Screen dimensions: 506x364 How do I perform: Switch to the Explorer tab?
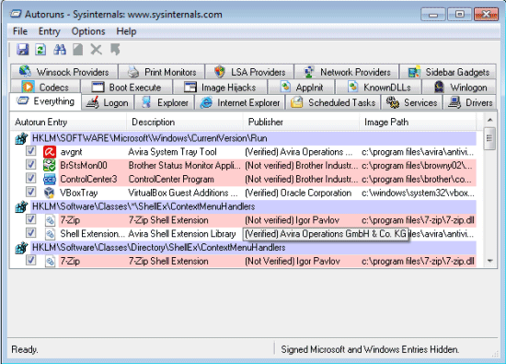tap(165, 103)
